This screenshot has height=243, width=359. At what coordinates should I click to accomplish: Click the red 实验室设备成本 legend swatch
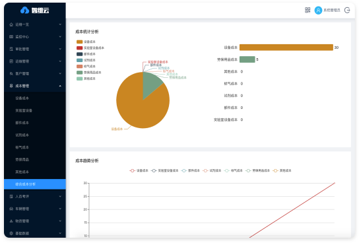point(79,48)
